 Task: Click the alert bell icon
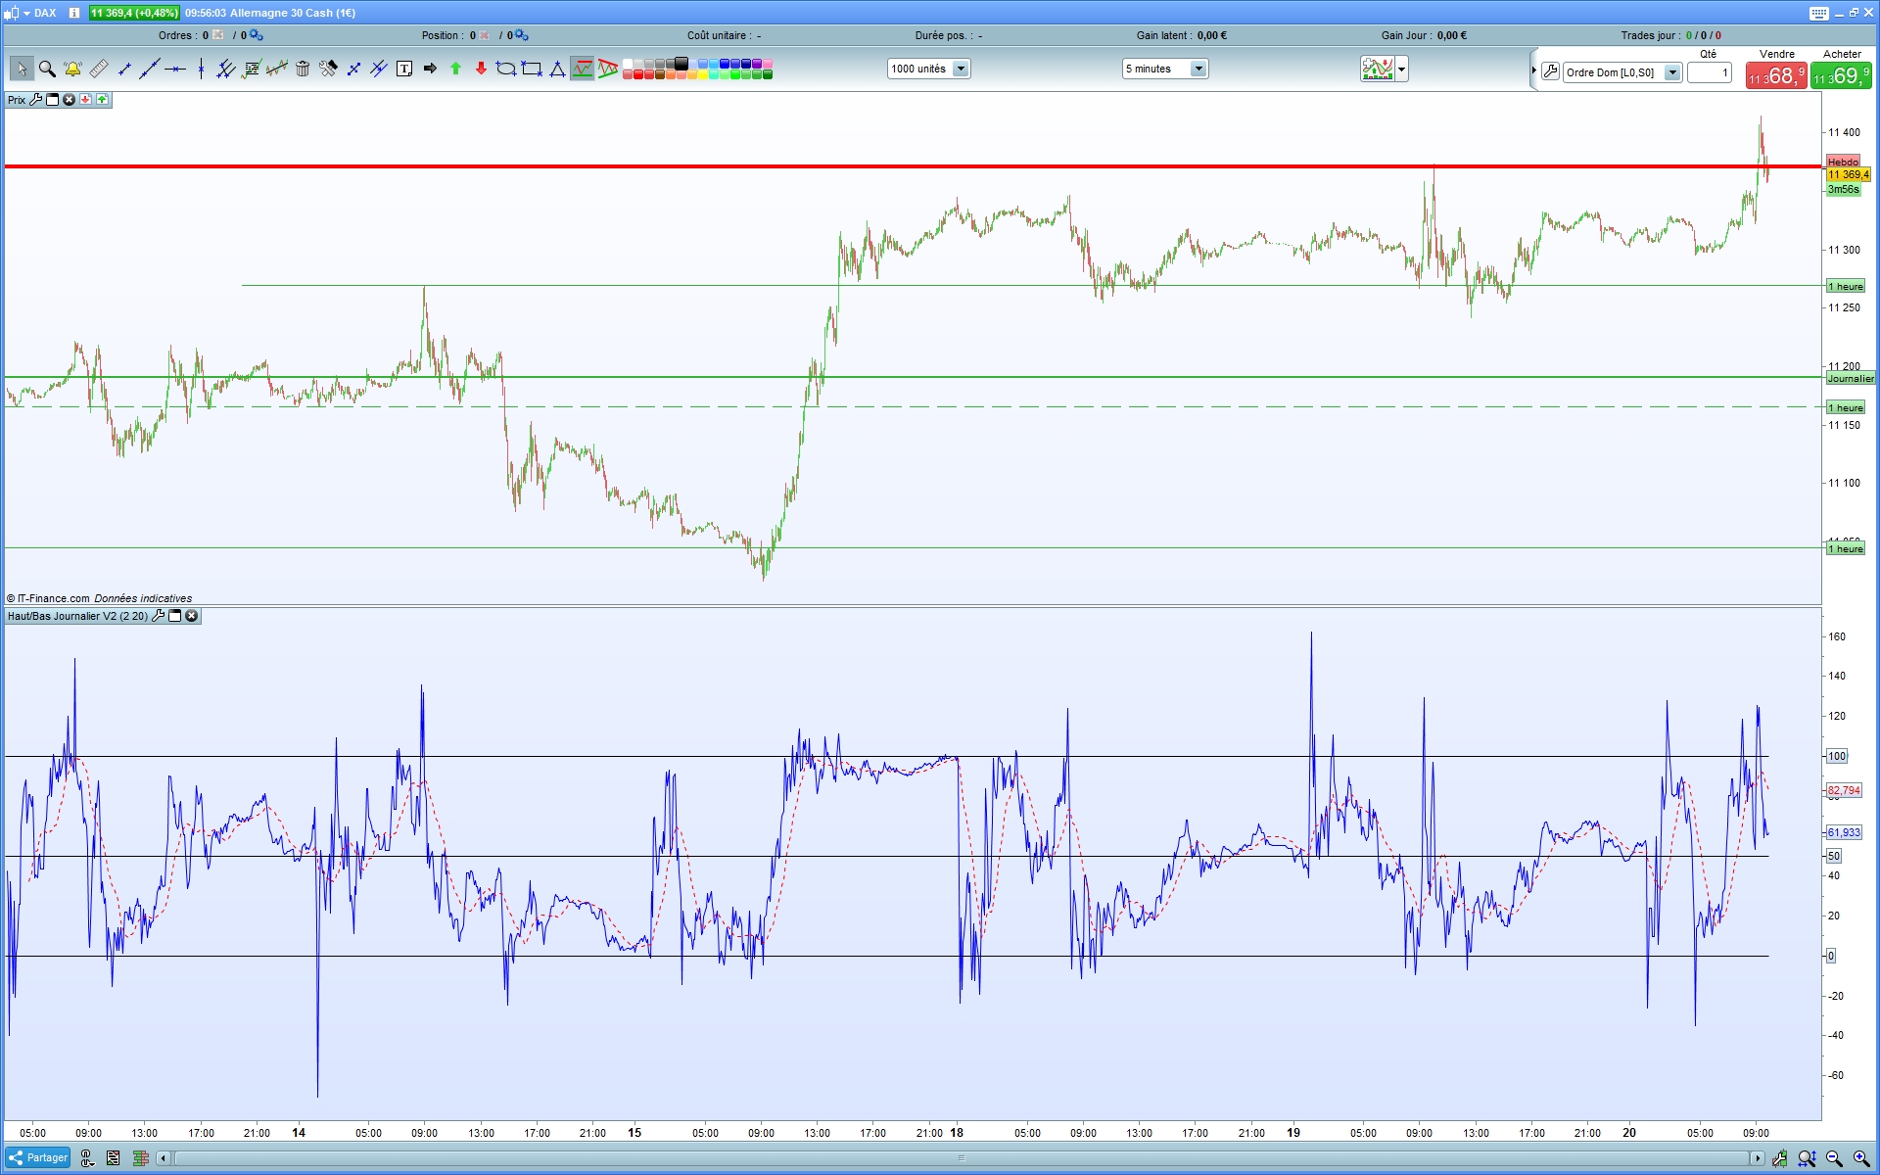(x=72, y=69)
